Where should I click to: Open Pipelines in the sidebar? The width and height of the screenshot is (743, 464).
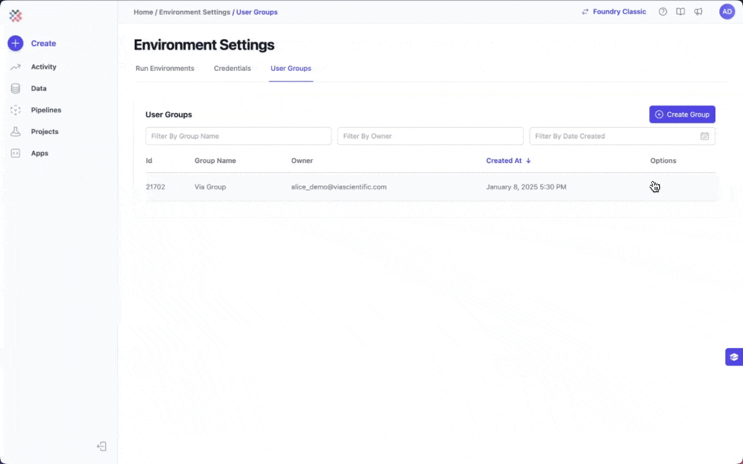[46, 110]
